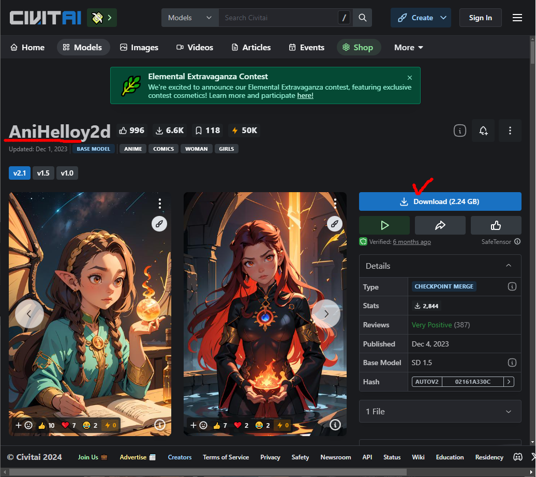Open the green badge button beside logo
536x477 pixels.
(x=102, y=18)
